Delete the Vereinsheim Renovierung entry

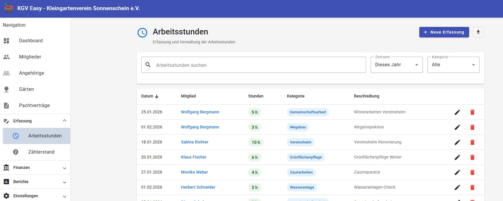[x=472, y=142]
